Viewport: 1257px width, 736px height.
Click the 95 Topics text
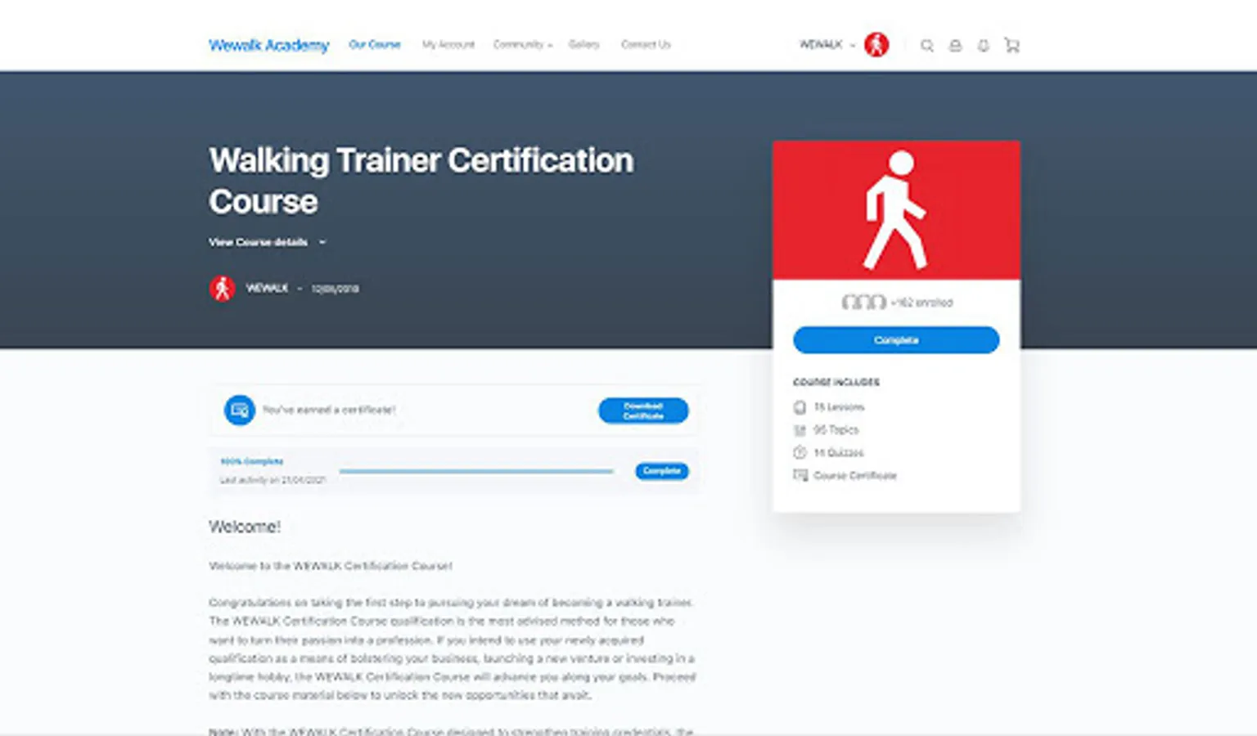[836, 430]
